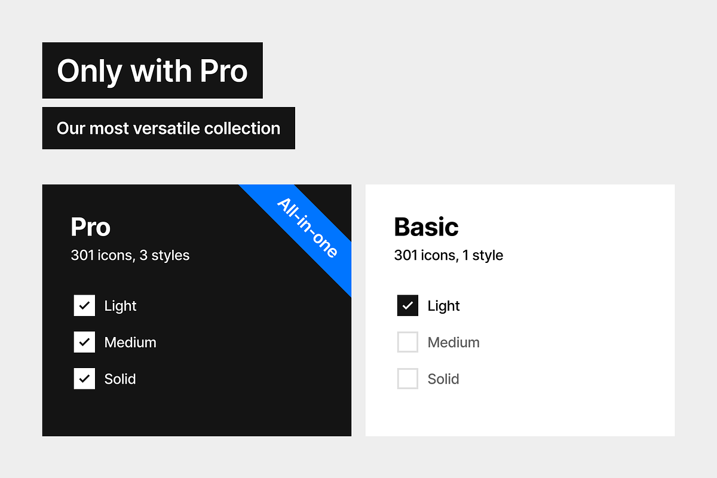Uncheck the Medium checkbox in the Pro card

pos(84,342)
